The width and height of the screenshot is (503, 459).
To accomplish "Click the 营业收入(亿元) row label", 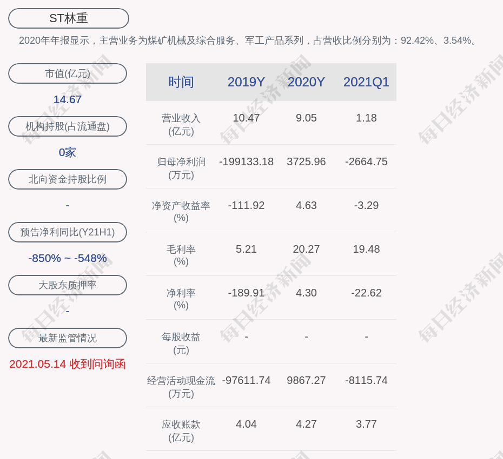I will (x=181, y=125).
